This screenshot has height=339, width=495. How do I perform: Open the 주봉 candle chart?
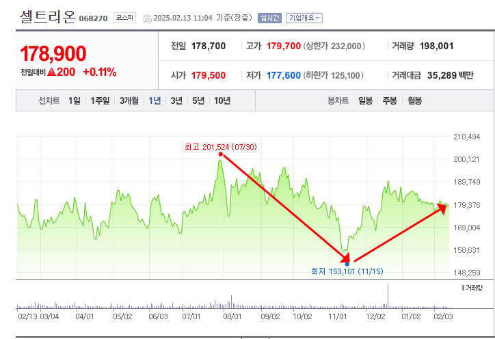tap(390, 100)
